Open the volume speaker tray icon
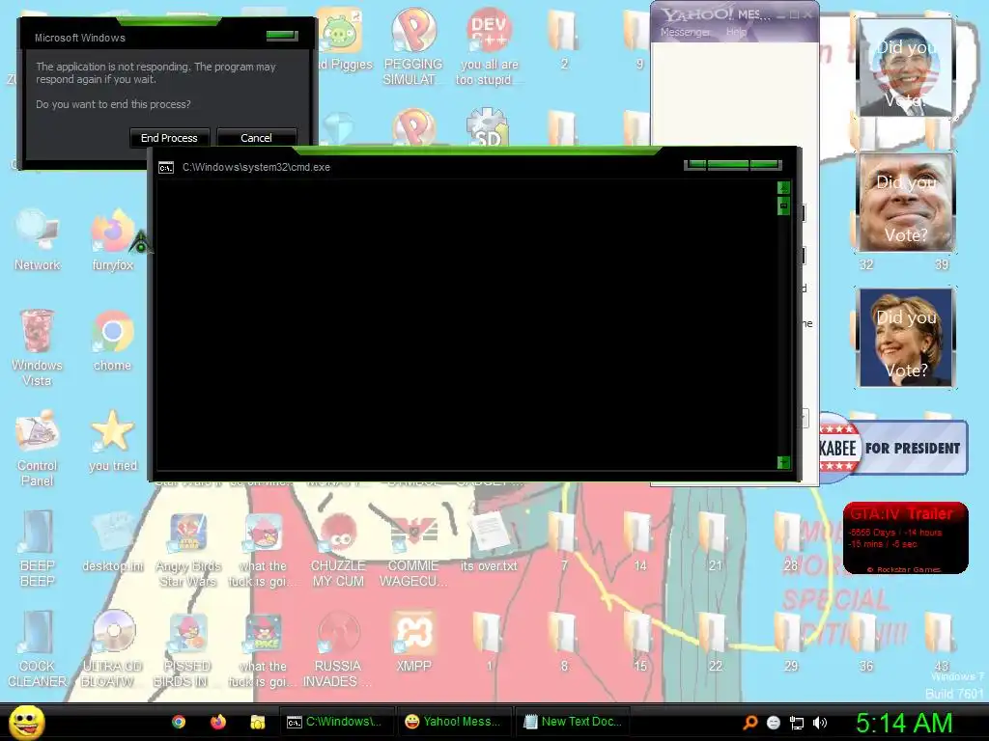The image size is (989, 741). click(x=820, y=723)
